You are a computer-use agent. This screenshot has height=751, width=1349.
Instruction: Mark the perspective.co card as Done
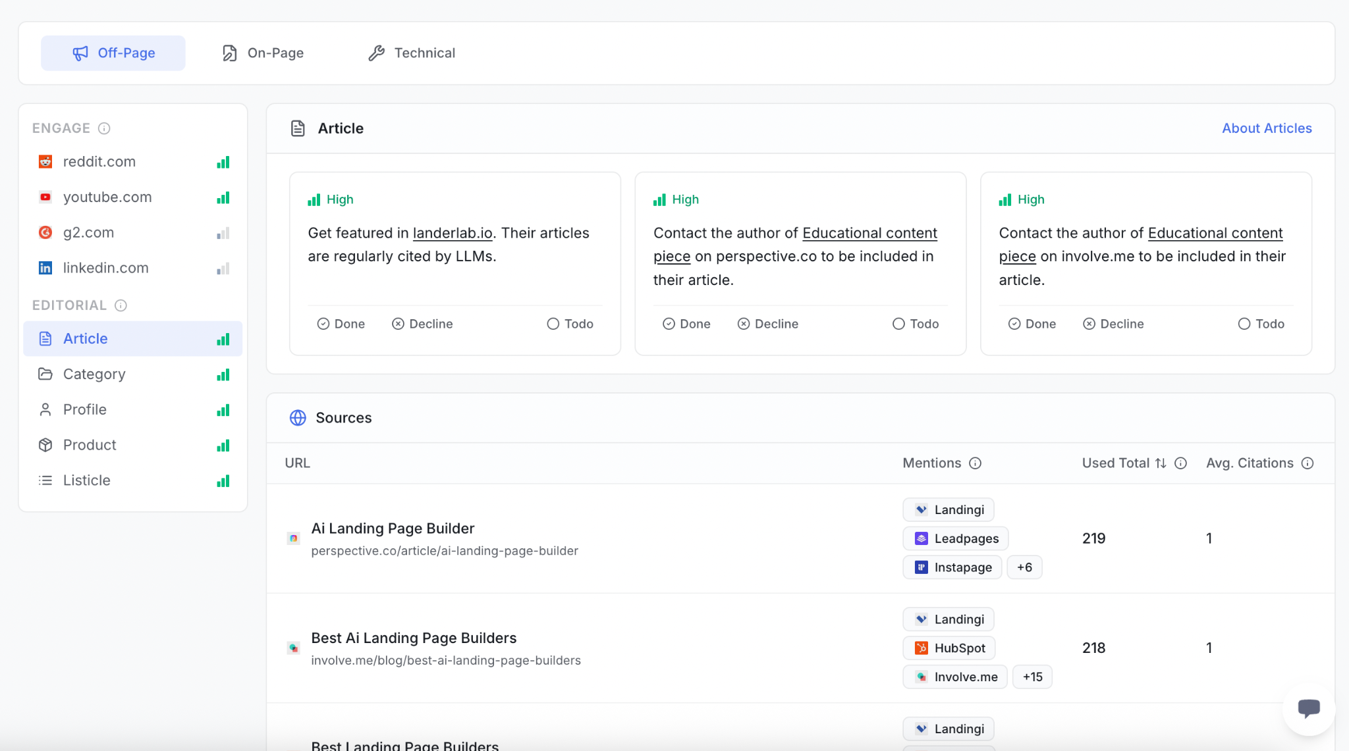tap(686, 324)
